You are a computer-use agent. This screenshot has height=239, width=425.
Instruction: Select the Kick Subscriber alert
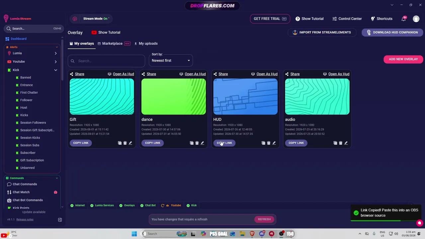(28, 153)
